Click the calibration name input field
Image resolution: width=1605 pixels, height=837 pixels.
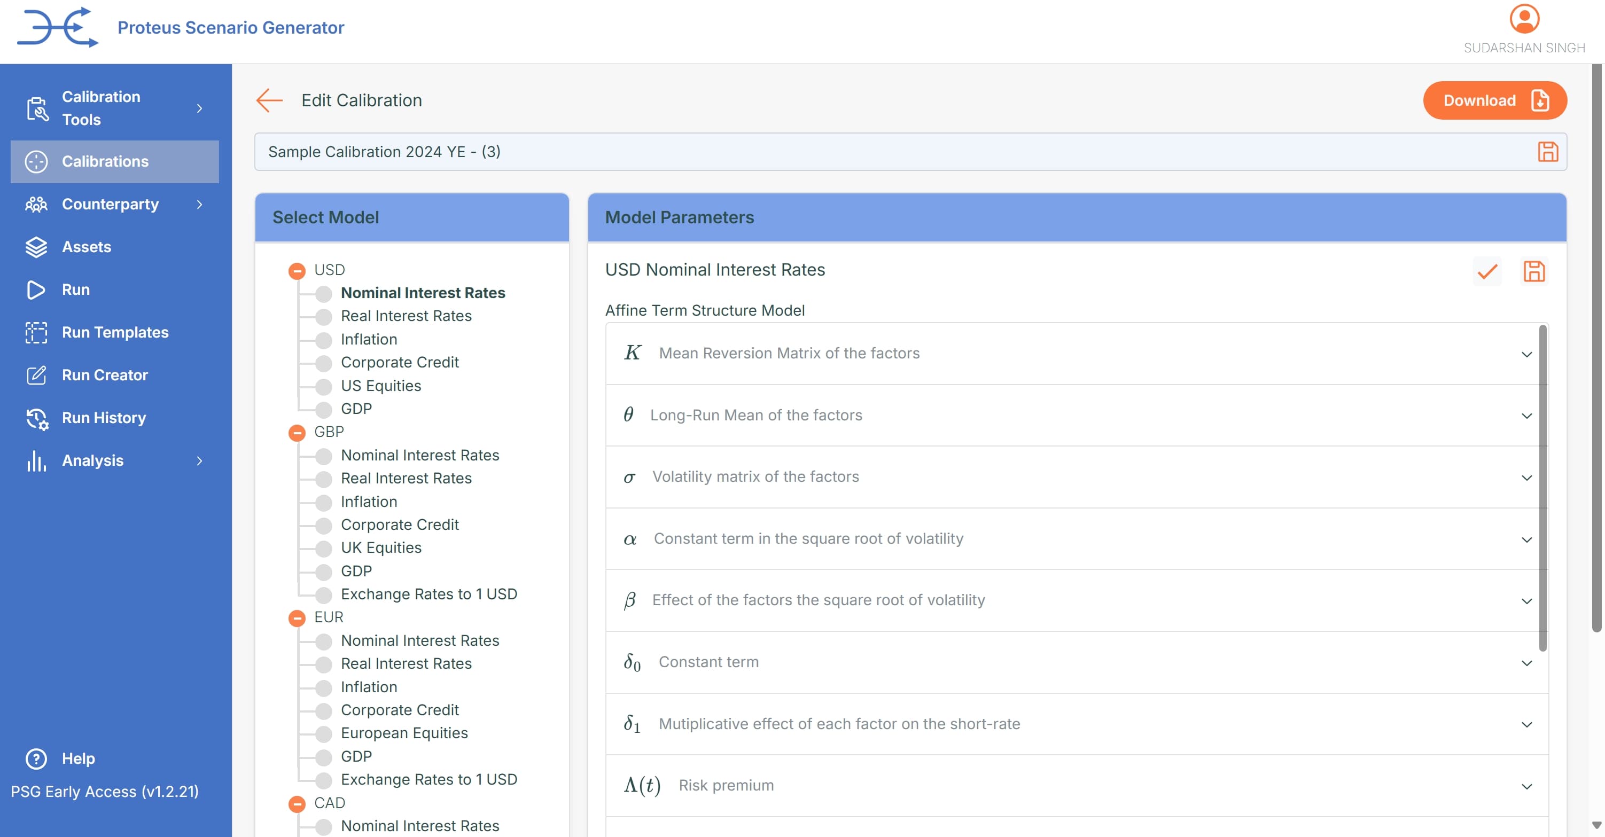[872, 152]
